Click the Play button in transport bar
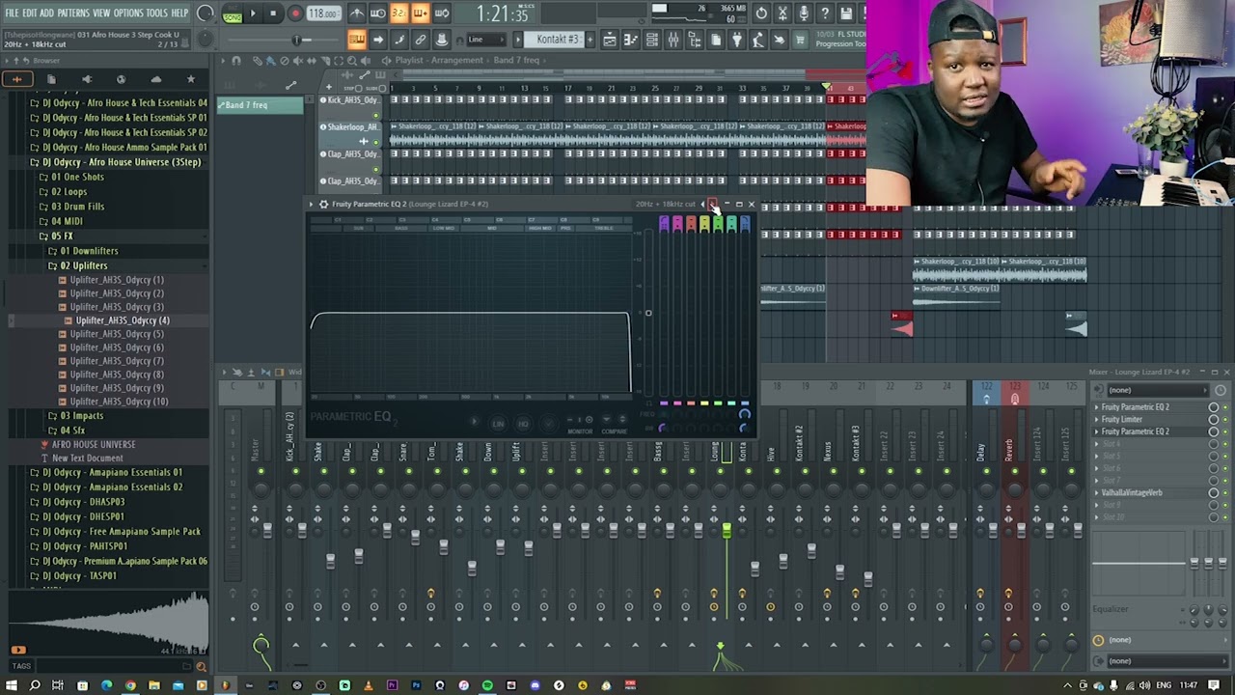The width and height of the screenshot is (1235, 695). point(253,14)
